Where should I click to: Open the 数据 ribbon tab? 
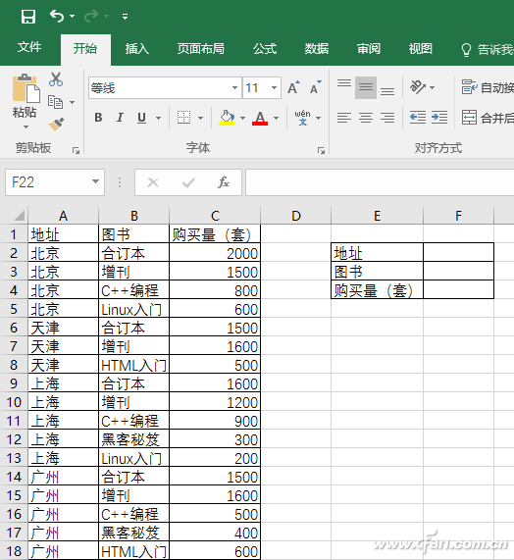coord(317,49)
